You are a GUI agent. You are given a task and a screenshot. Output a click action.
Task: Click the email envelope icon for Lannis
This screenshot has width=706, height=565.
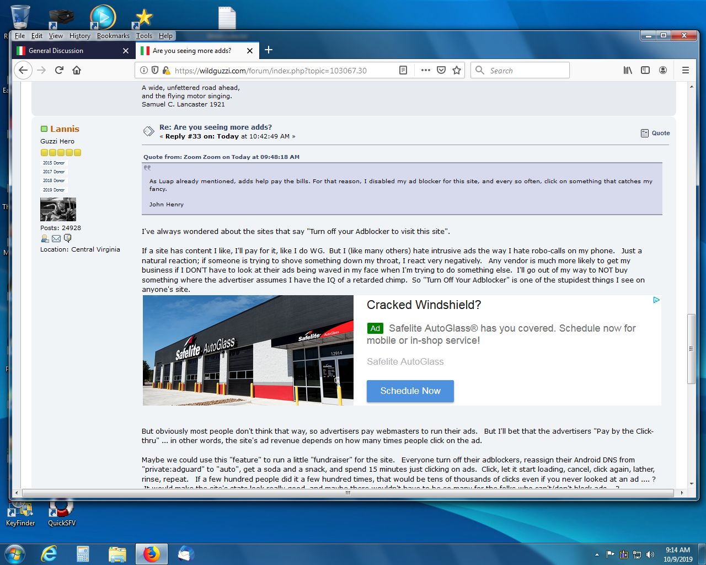56,238
